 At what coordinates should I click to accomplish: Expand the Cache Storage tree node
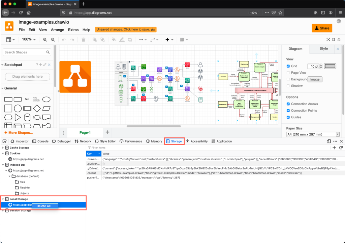(x=3, y=148)
